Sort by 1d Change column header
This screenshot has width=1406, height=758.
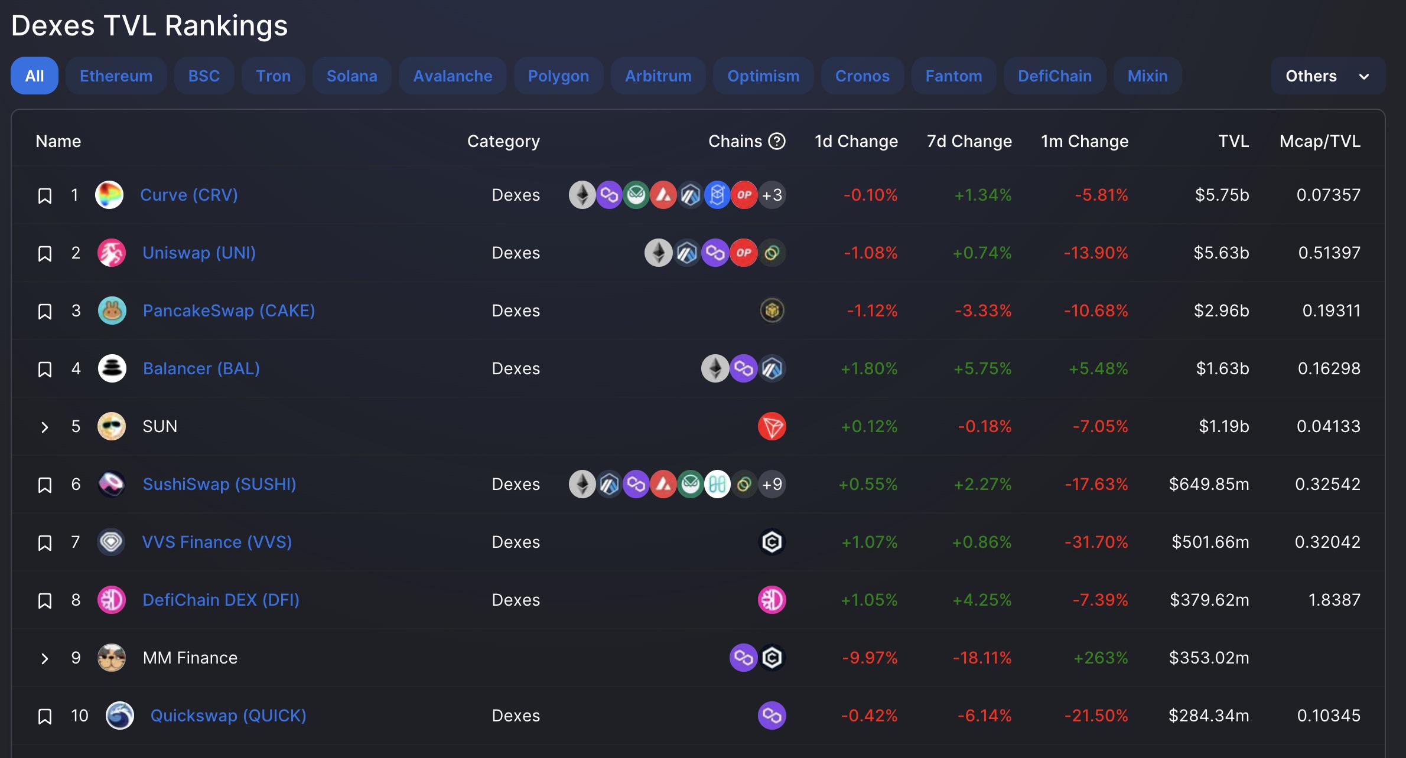[x=856, y=141]
